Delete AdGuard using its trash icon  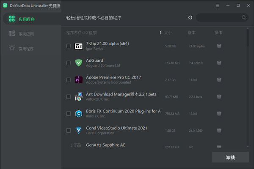coord(219,63)
